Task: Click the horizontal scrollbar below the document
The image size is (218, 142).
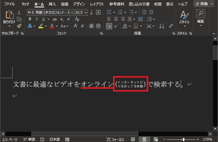Action: click(x=84, y=133)
